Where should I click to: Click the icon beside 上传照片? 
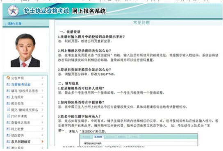(x=8, y=97)
